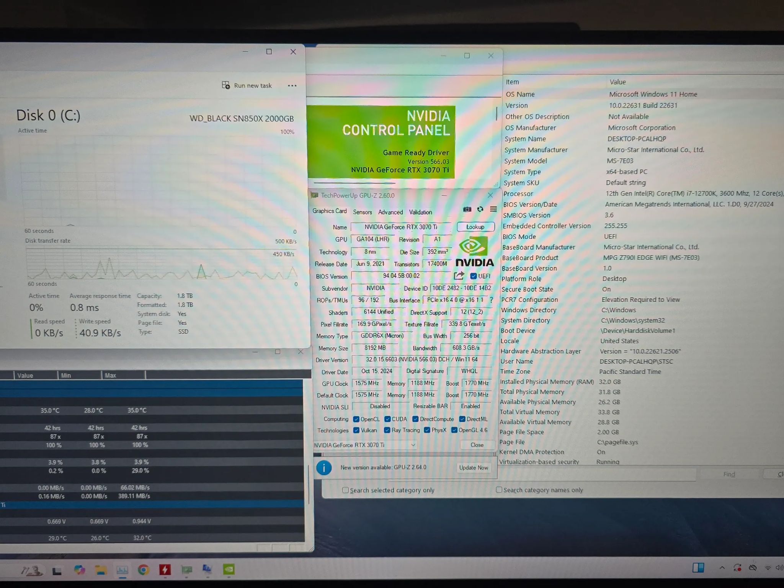Click Run new task in Task Manager
Image resolution: width=784 pixels, height=588 pixels.
[247, 85]
